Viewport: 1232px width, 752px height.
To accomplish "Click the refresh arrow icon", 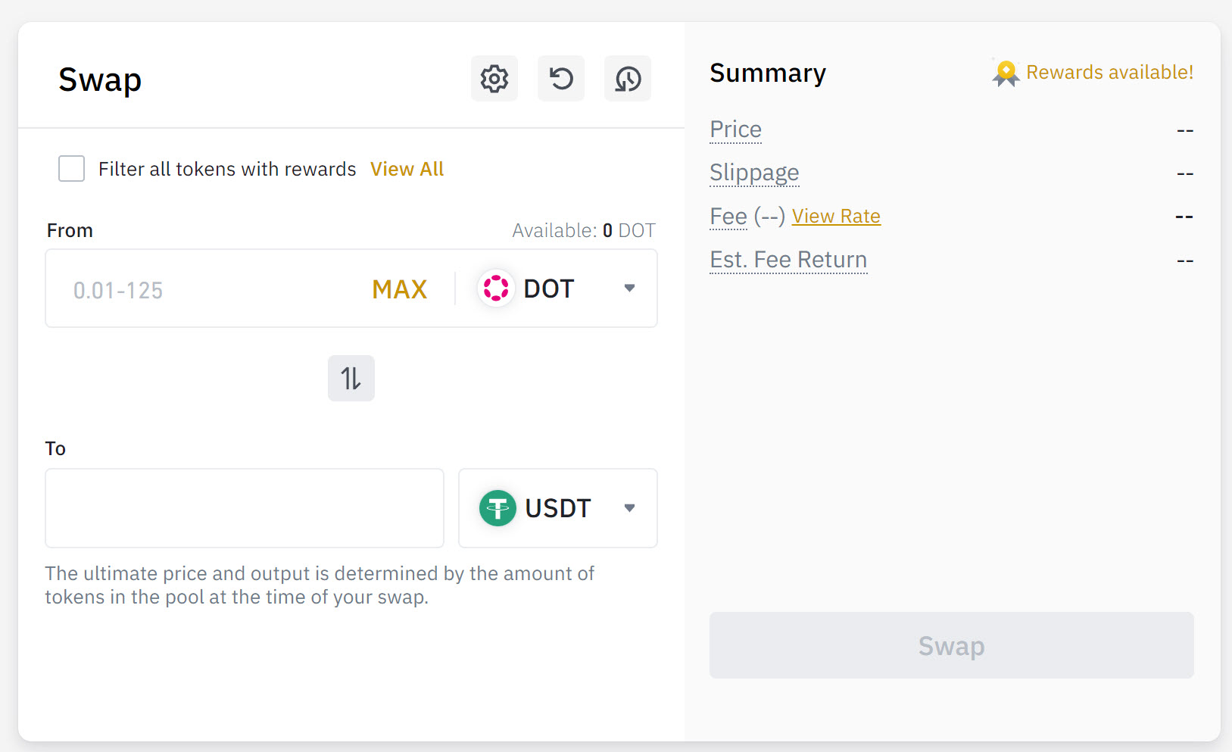I will (x=561, y=78).
